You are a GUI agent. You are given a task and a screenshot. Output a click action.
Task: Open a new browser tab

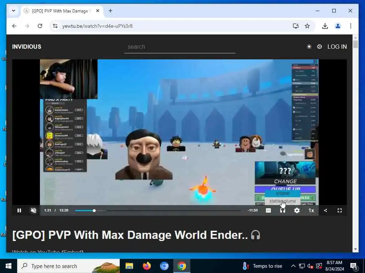click(110, 11)
